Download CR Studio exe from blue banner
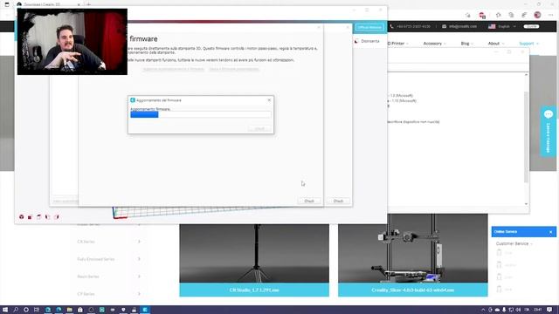The image size is (559, 314). (x=254, y=290)
